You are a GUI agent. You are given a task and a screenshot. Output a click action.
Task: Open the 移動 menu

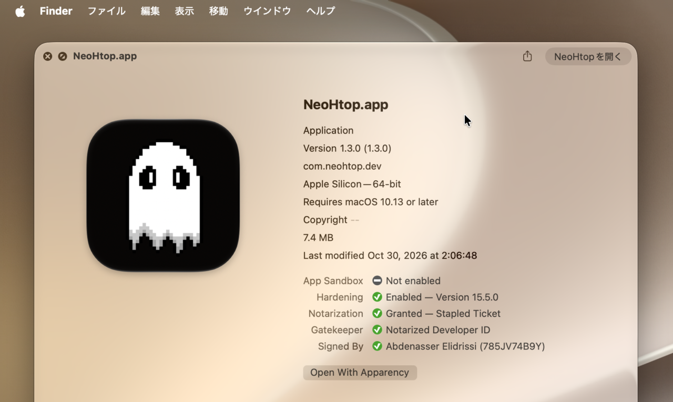219,11
